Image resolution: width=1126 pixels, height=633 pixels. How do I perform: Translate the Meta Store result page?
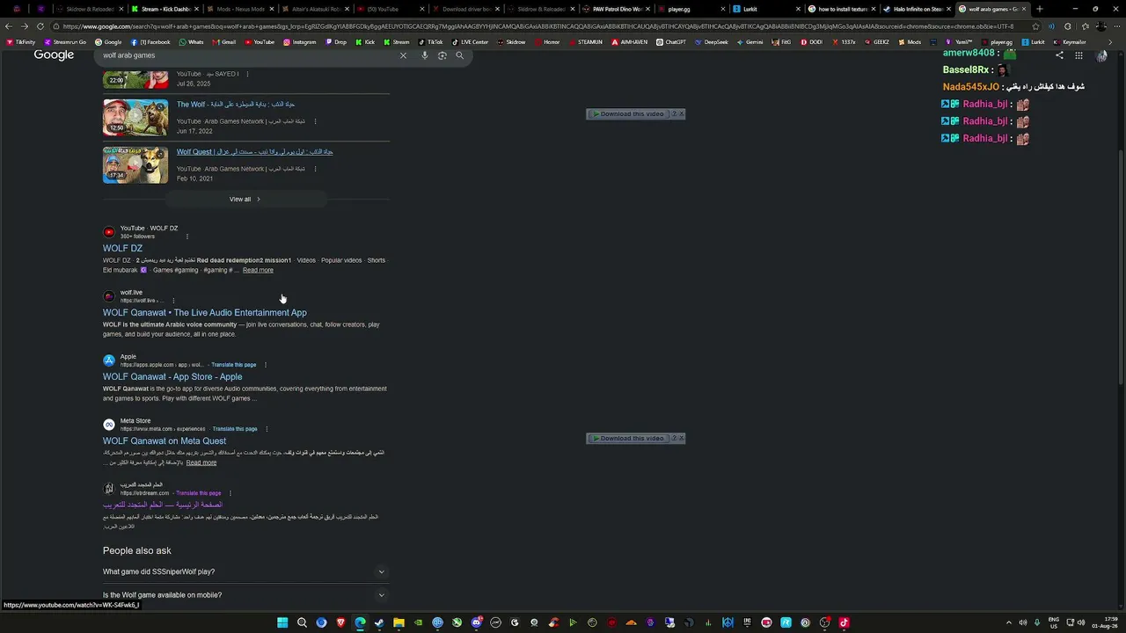(235, 429)
